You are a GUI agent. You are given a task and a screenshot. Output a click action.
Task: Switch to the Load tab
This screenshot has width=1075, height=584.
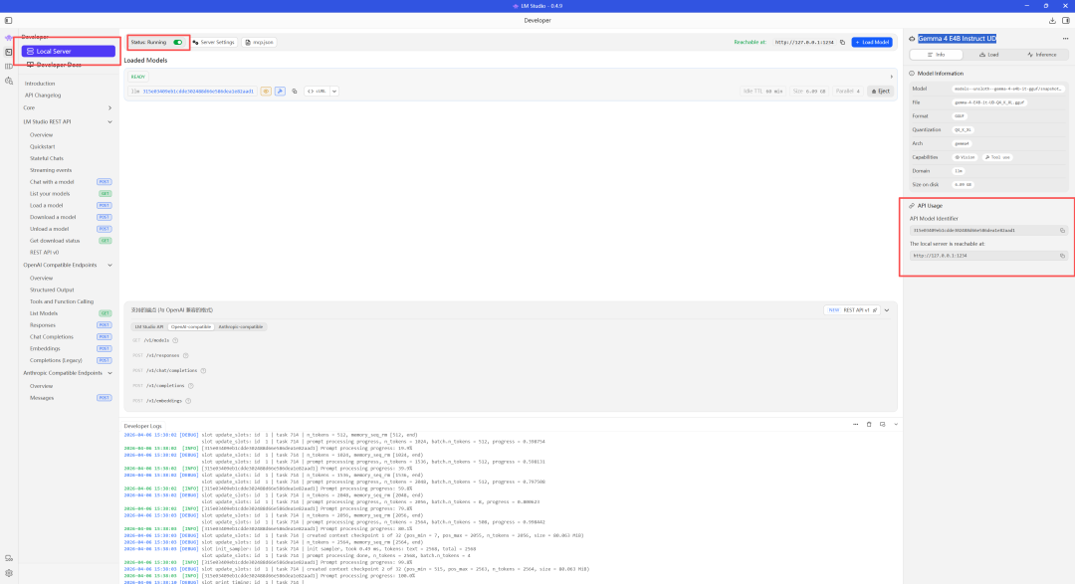988,55
